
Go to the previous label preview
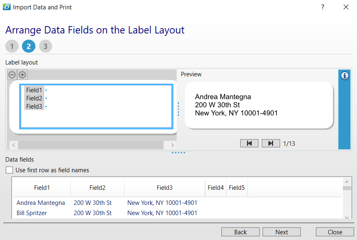tap(249, 143)
